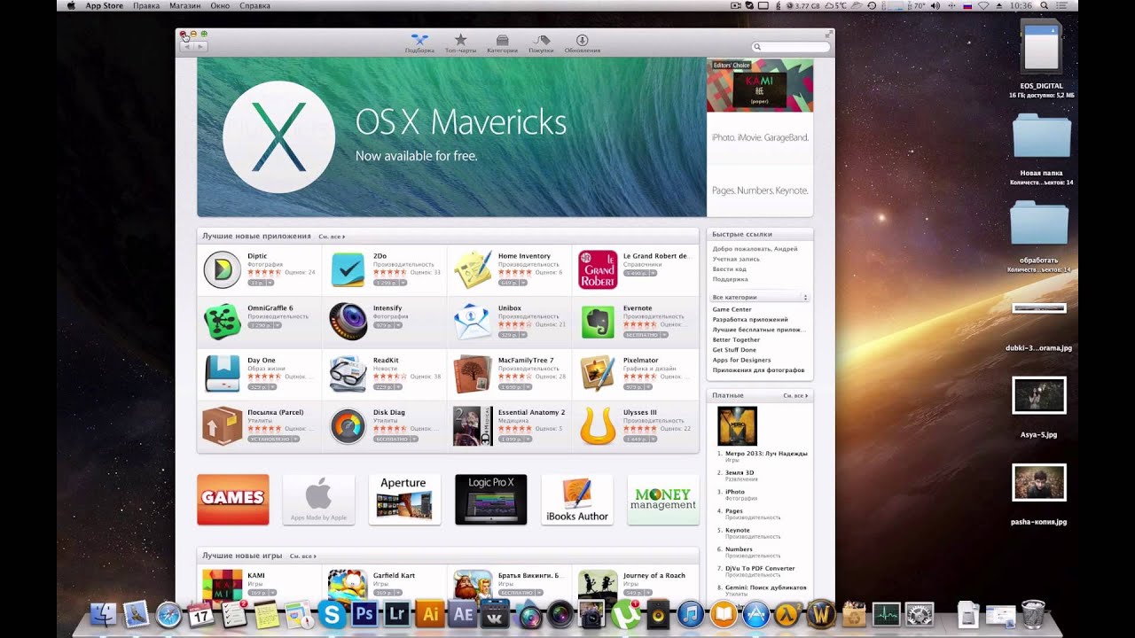
Task: Open the Apps for Designers link
Action: [741, 360]
